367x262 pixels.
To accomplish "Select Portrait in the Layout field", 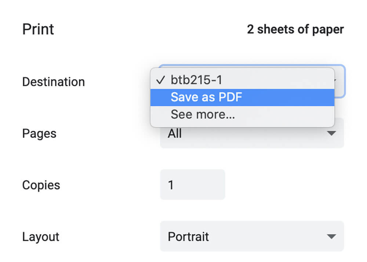I will 188,236.
